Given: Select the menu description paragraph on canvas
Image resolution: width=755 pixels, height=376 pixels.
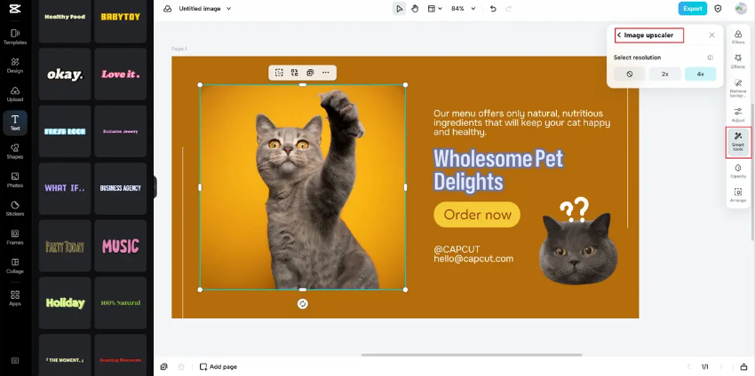Looking at the screenshot, I should point(522,122).
